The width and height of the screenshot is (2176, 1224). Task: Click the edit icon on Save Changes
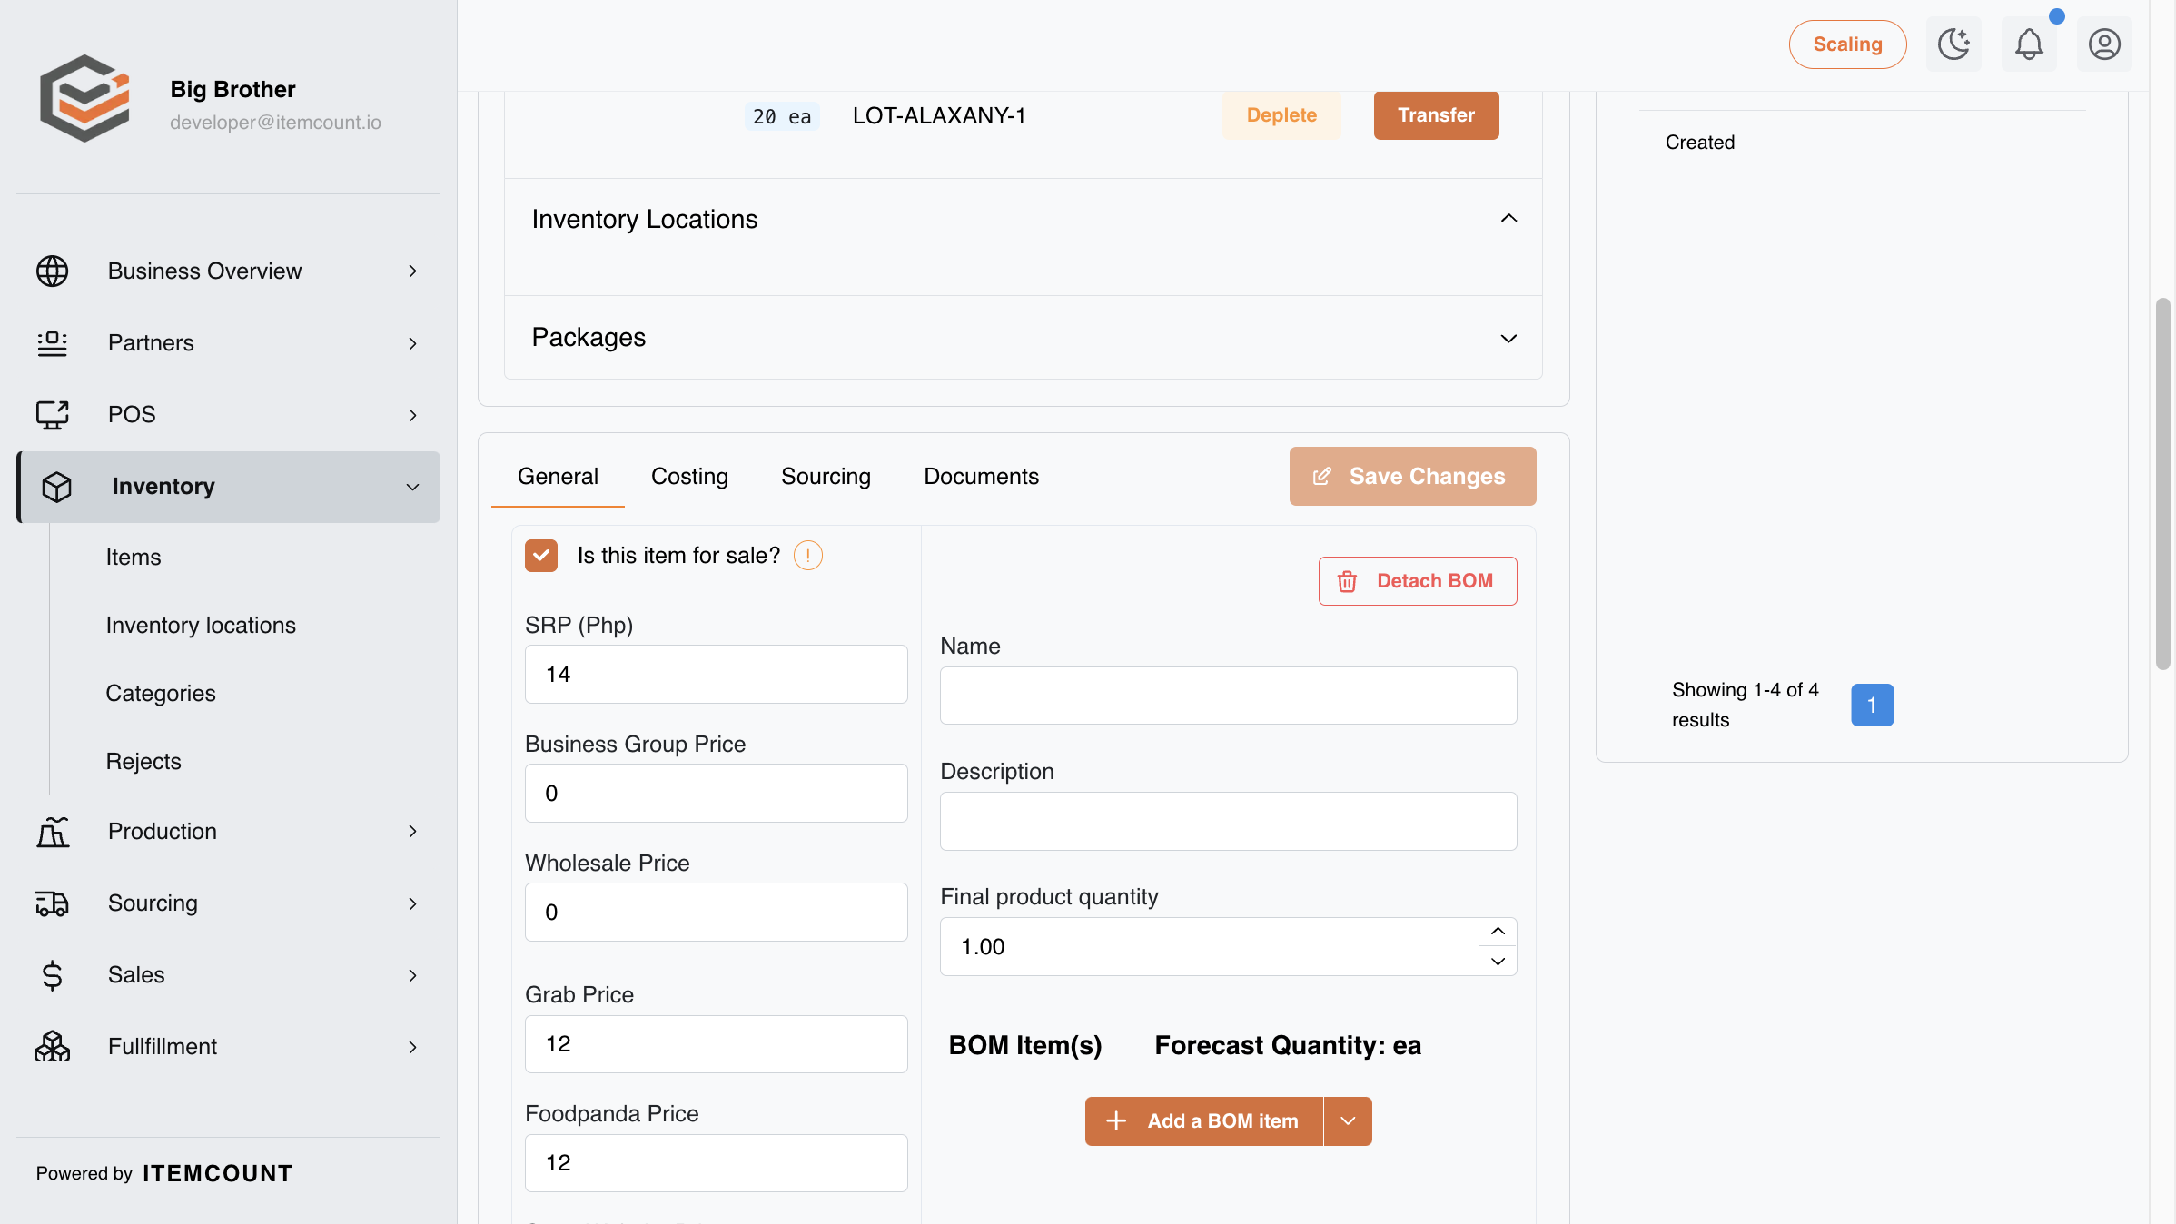point(1322,476)
